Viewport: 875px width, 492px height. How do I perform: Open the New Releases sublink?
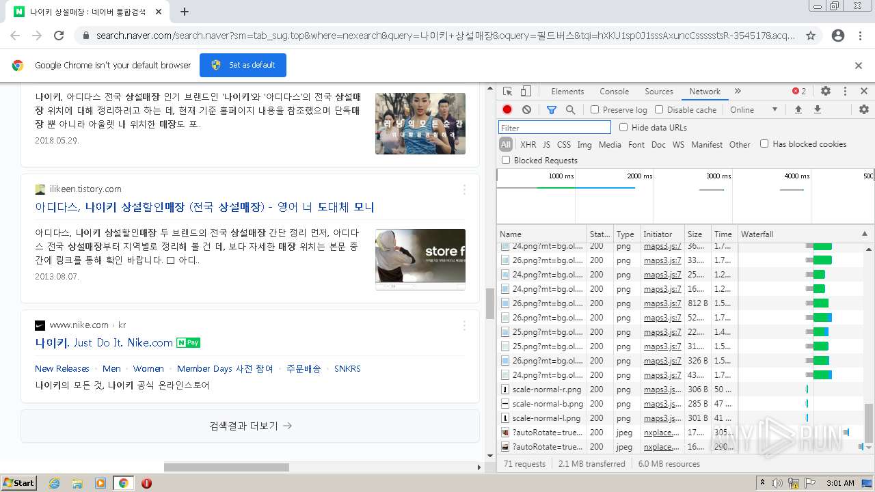pos(62,368)
